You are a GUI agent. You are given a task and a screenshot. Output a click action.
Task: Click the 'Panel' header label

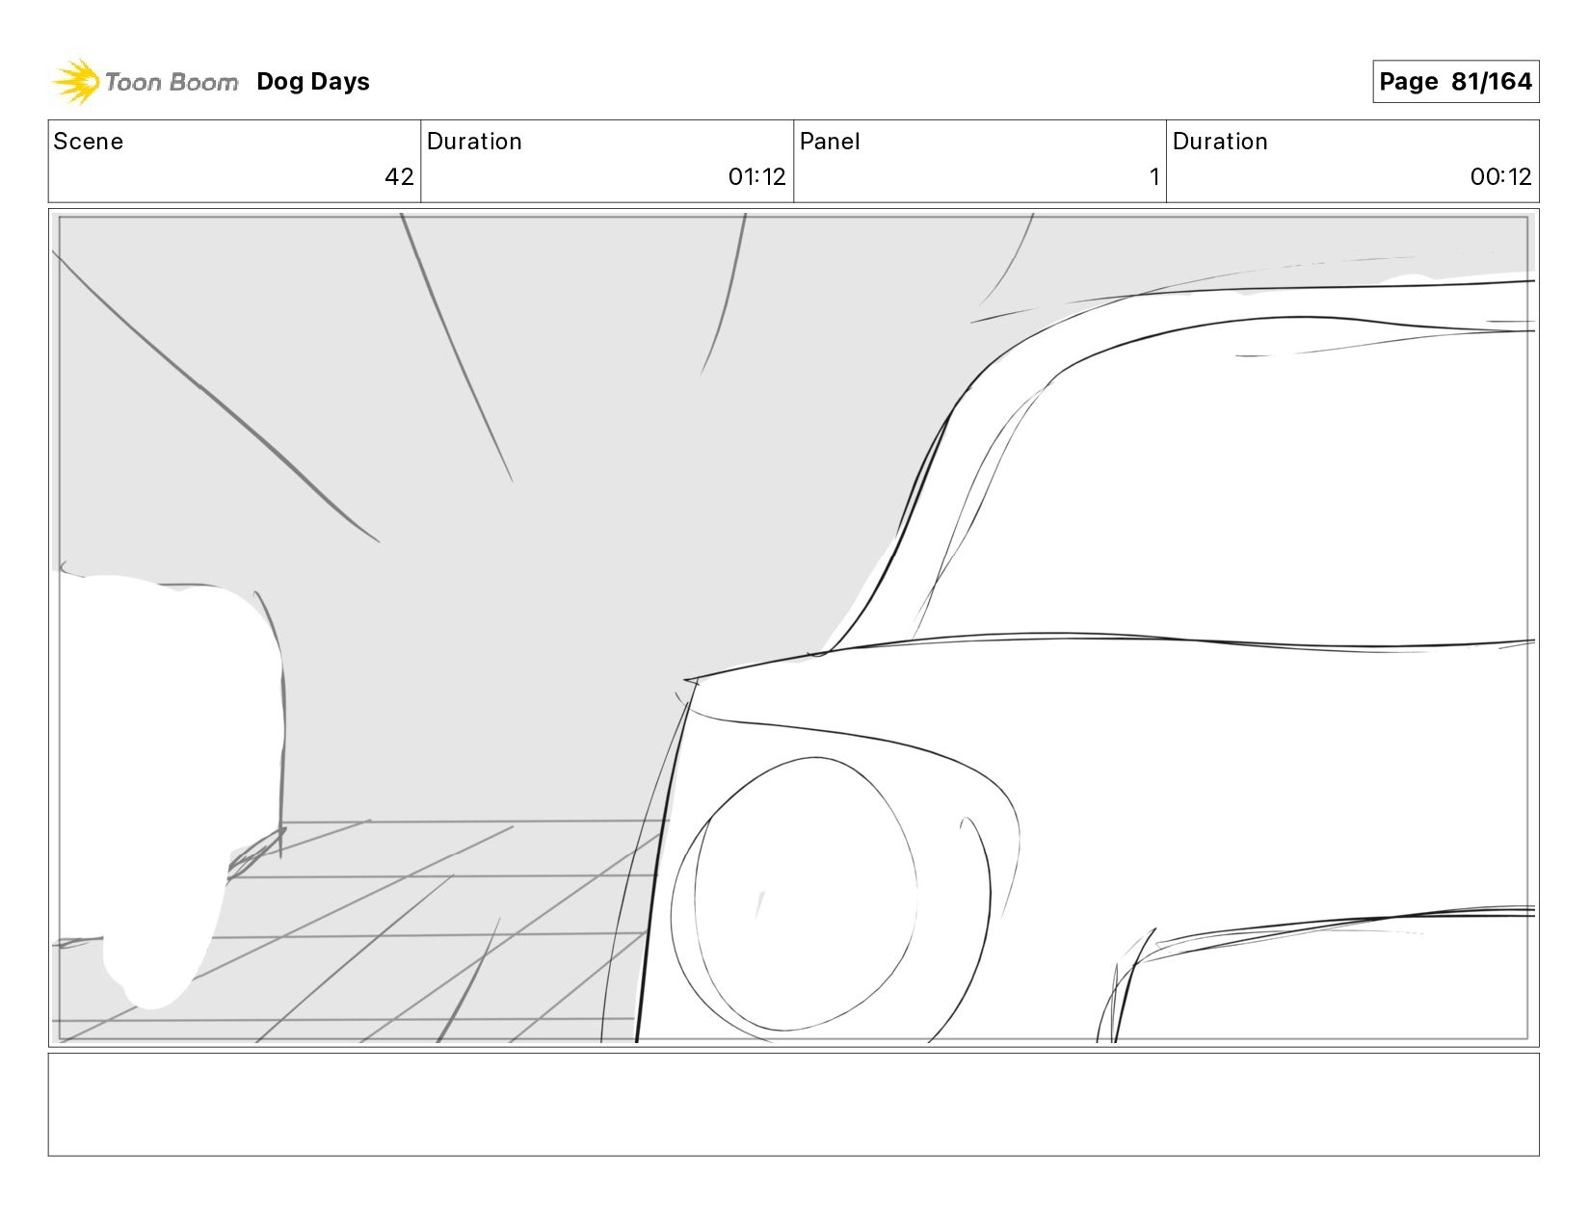830,142
